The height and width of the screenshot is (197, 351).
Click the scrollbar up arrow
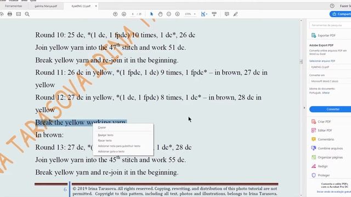click(x=301, y=21)
